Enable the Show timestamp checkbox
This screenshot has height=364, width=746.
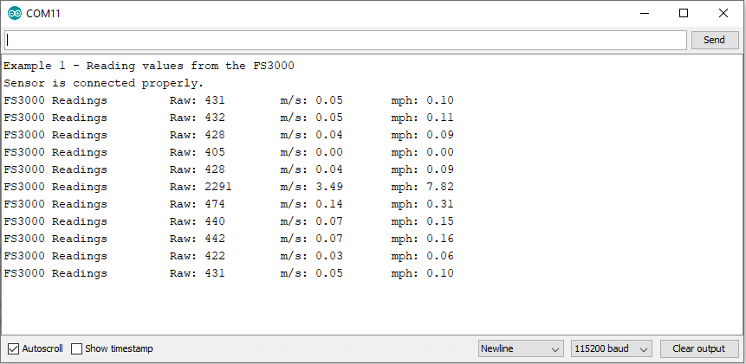[x=77, y=348]
